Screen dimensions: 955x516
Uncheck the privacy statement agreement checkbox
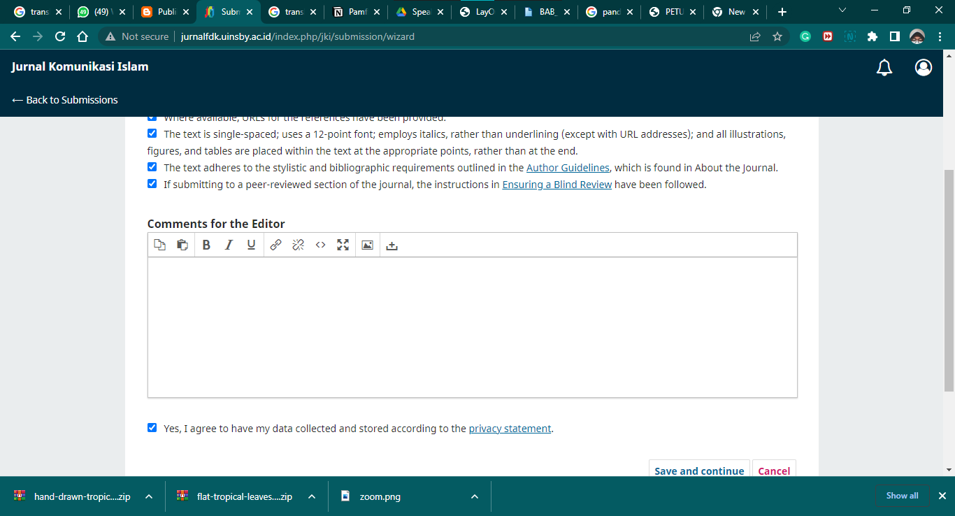152,428
